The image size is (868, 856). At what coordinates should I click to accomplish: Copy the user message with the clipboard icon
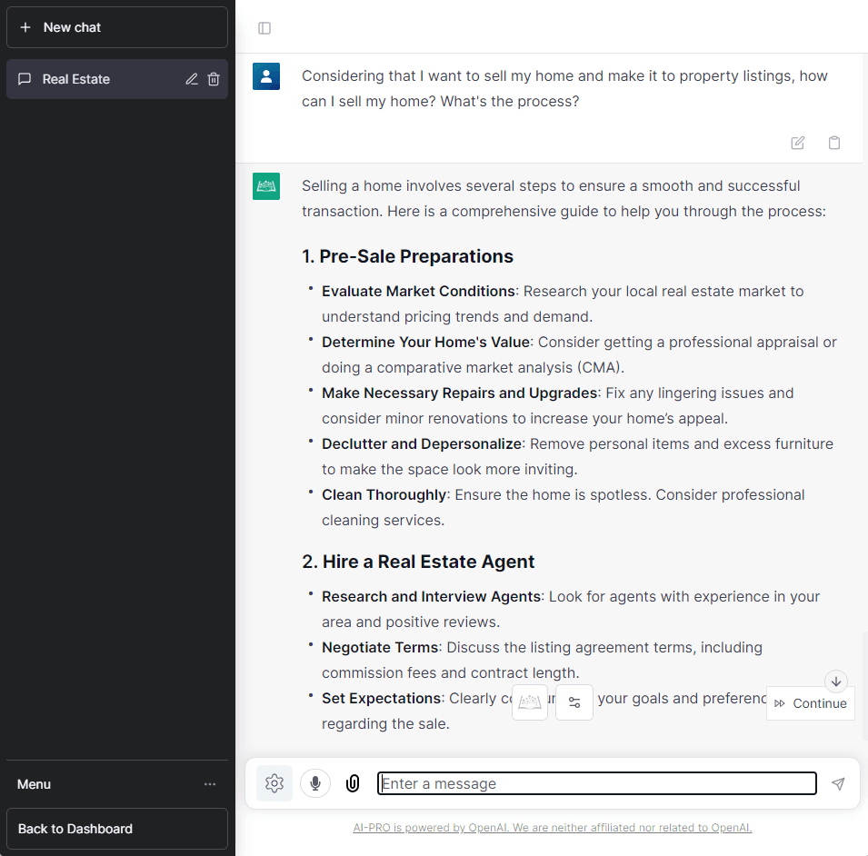coord(833,143)
